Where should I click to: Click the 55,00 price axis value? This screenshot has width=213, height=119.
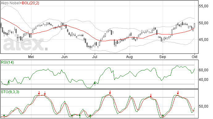[x=203, y=6]
